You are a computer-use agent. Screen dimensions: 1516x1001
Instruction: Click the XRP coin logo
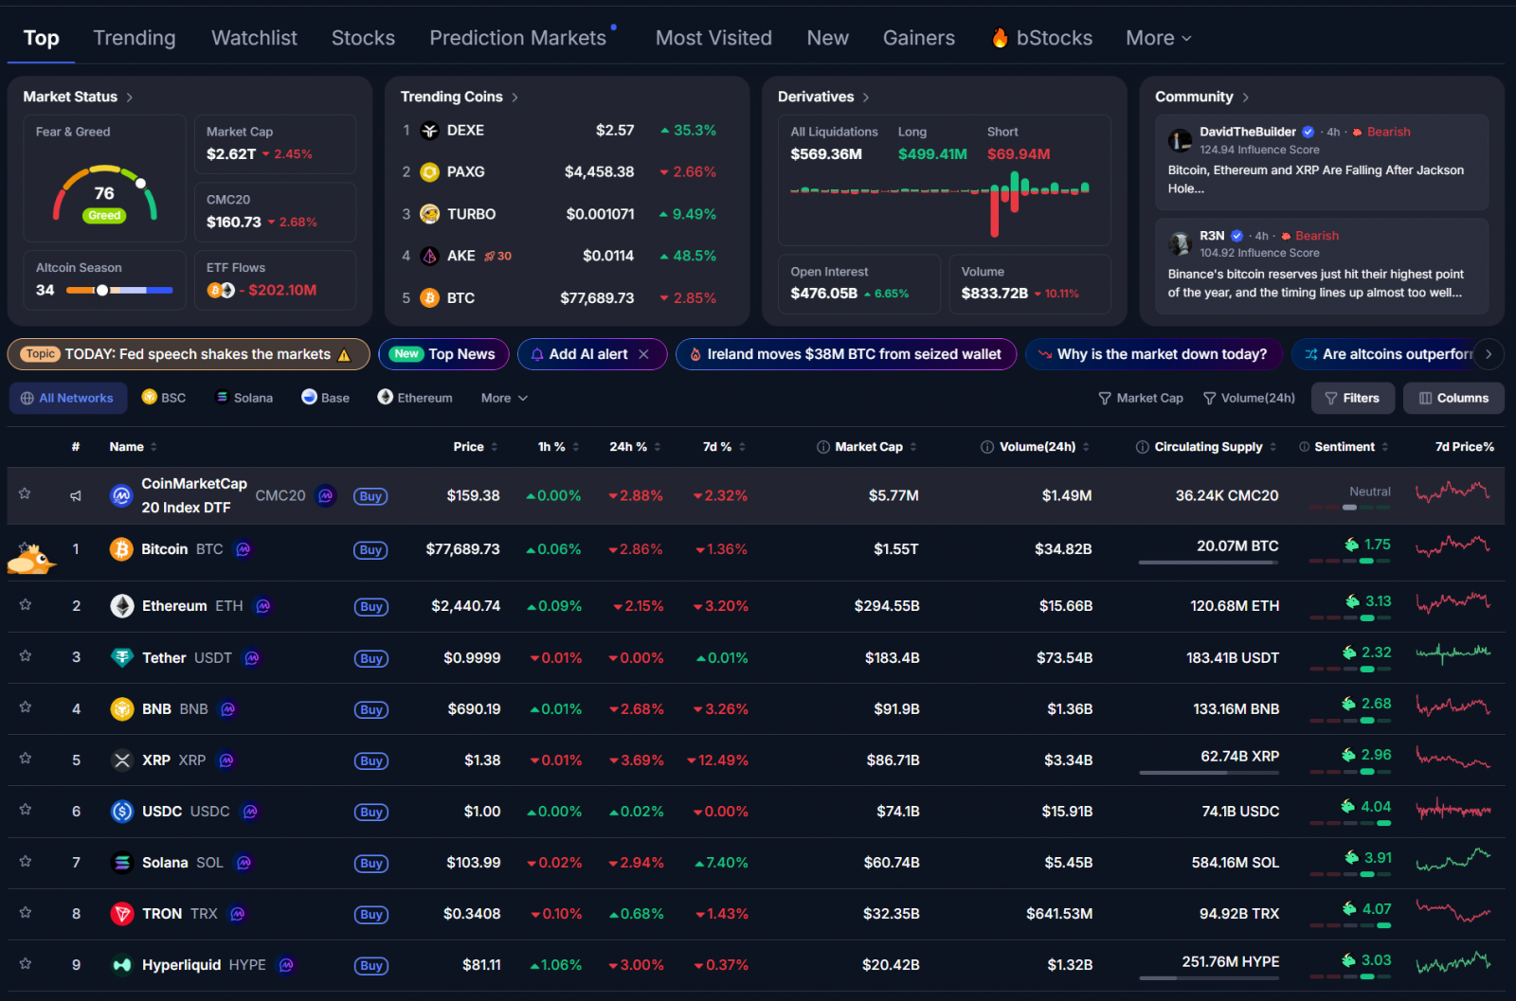pos(122,760)
